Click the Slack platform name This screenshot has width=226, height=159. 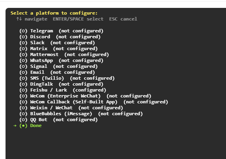pyautogui.click(x=37, y=43)
